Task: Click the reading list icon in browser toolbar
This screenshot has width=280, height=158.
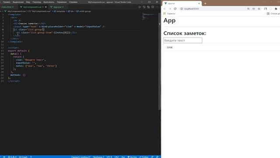Action: (x=266, y=9)
